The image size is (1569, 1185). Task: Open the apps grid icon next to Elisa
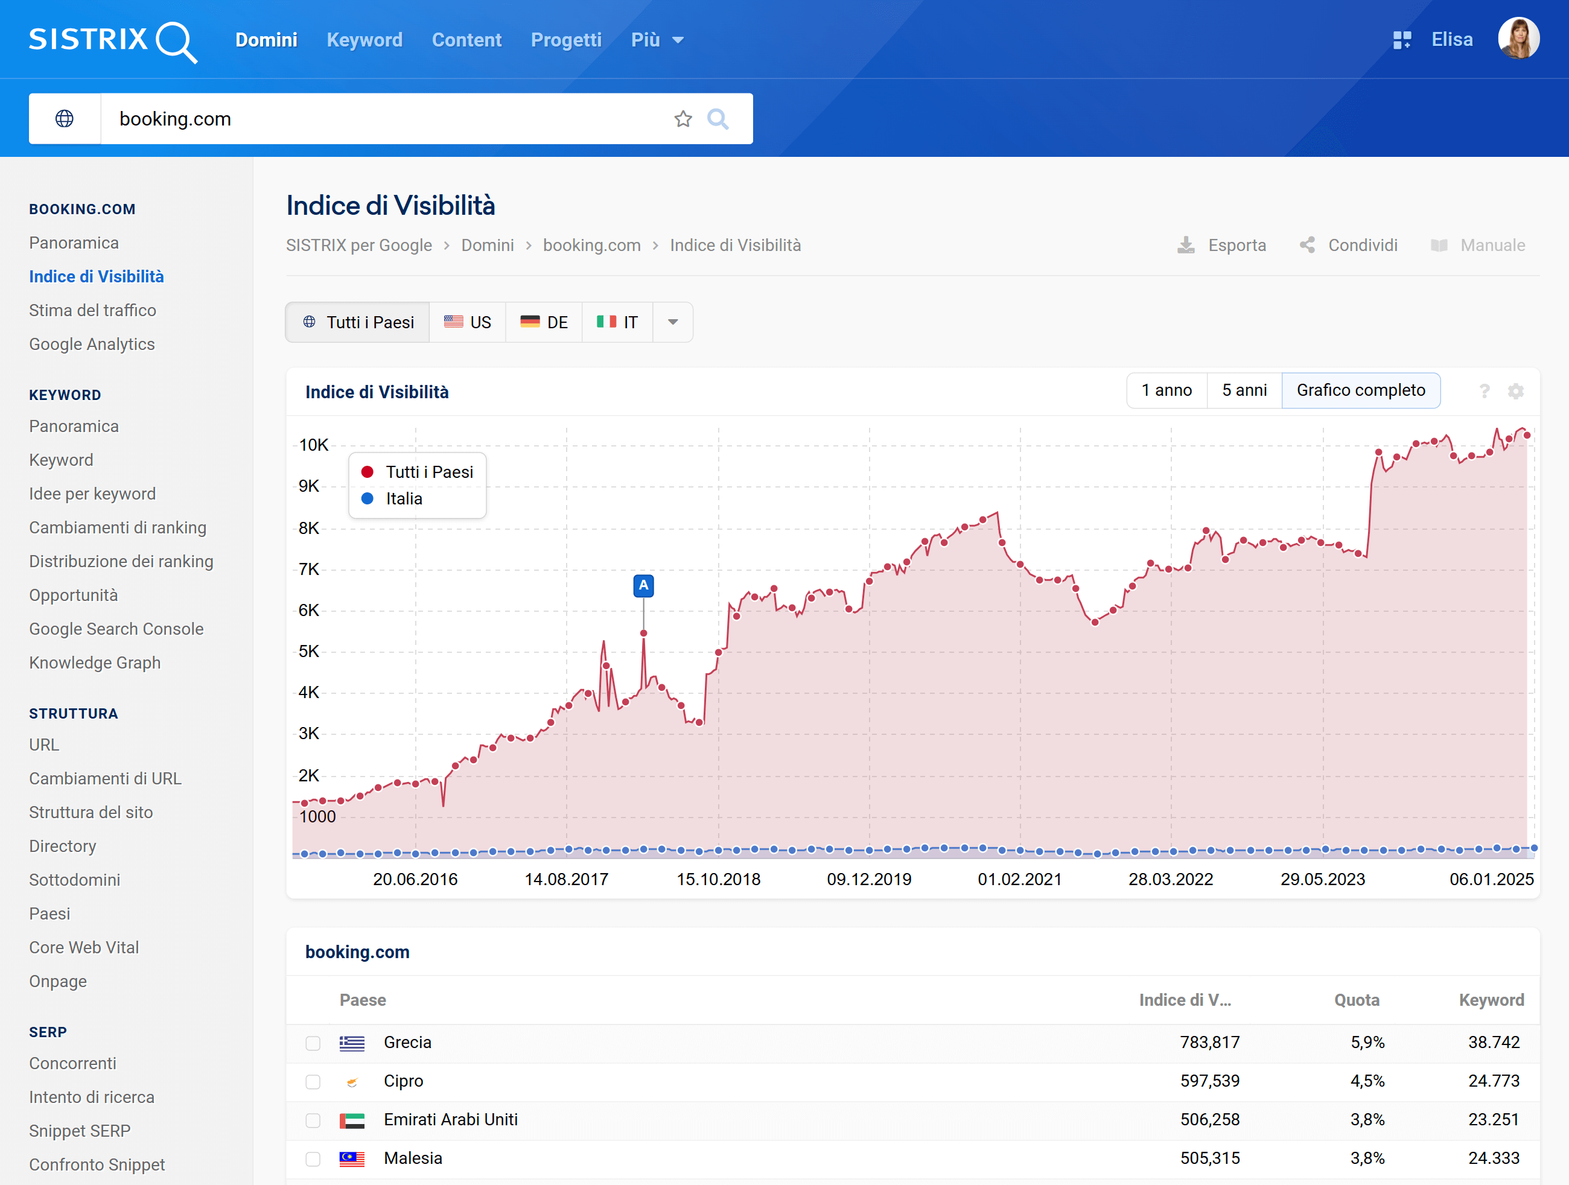(1402, 40)
